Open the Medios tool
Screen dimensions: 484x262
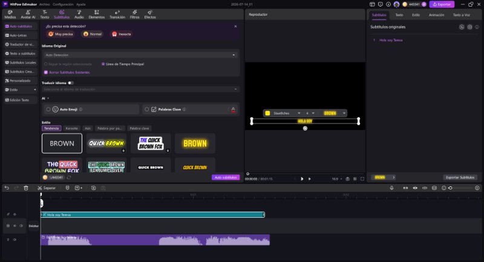(x=10, y=14)
